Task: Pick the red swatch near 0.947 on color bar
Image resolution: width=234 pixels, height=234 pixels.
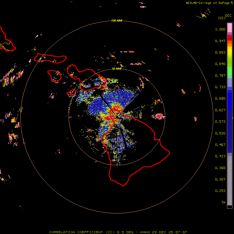Action: pos(230,39)
